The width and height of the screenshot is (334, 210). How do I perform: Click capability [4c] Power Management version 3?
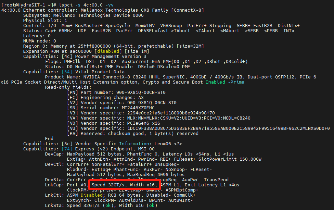pyautogui.click(x=99, y=56)
